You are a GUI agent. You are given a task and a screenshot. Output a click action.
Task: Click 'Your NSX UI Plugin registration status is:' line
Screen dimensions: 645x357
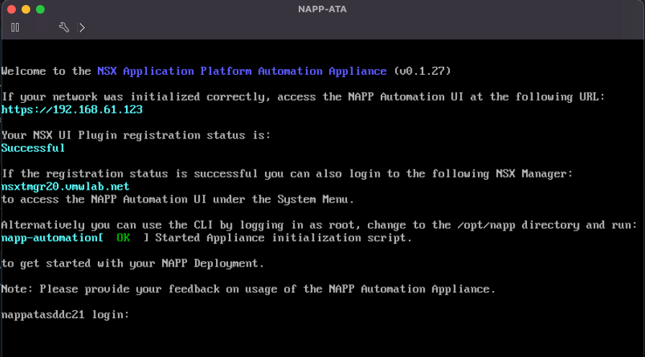136,135
